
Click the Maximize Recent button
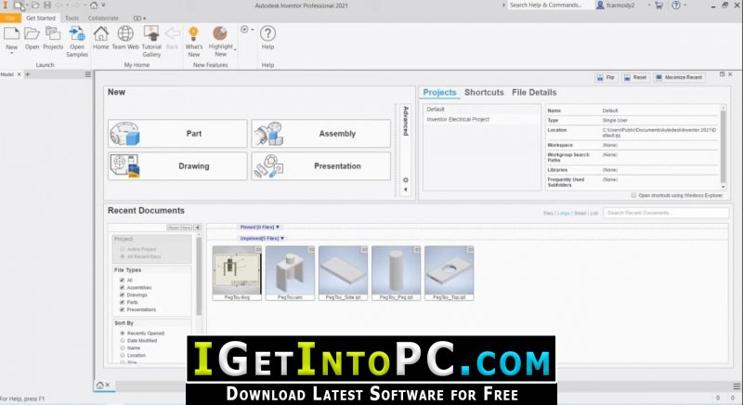point(680,77)
